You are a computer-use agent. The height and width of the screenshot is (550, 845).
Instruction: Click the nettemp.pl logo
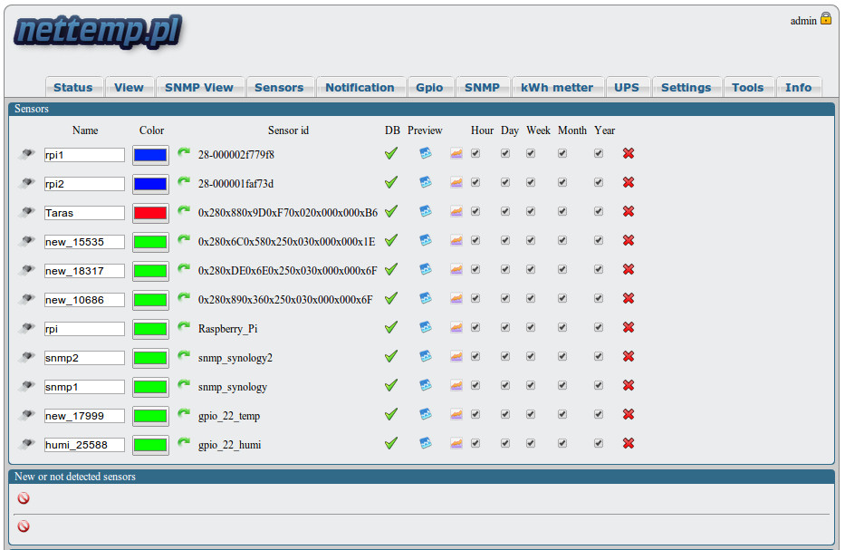(x=98, y=32)
